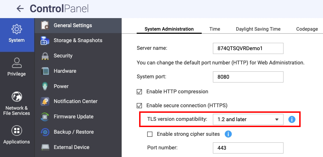The image size is (323, 157).
Task: Uncheck Enable secure connection (HTTPS)
Action: (139, 105)
